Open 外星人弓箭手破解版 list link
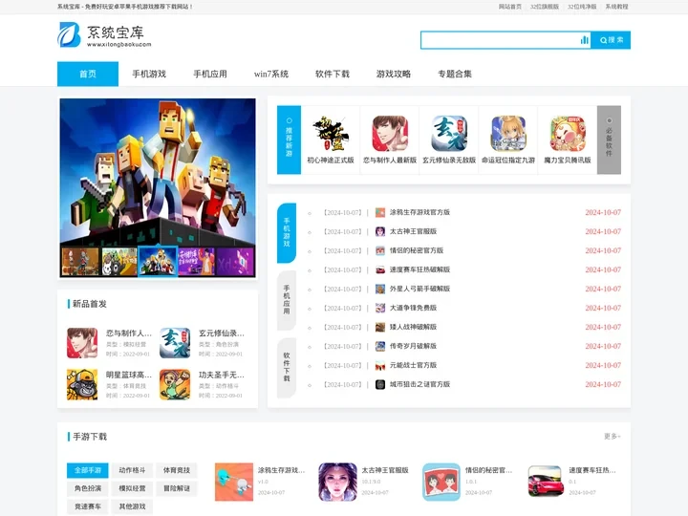 [419, 289]
